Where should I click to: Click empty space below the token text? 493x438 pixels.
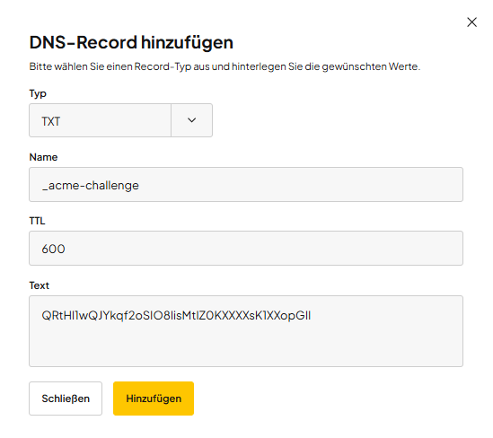click(x=246, y=346)
